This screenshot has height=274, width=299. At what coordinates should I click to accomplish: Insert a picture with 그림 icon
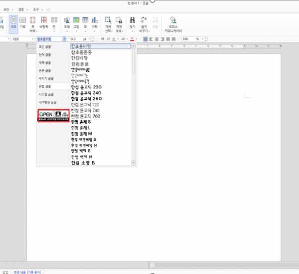click(76, 24)
